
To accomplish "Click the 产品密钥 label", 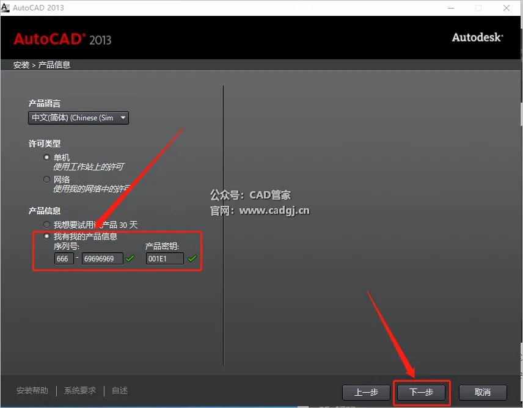I will (162, 246).
